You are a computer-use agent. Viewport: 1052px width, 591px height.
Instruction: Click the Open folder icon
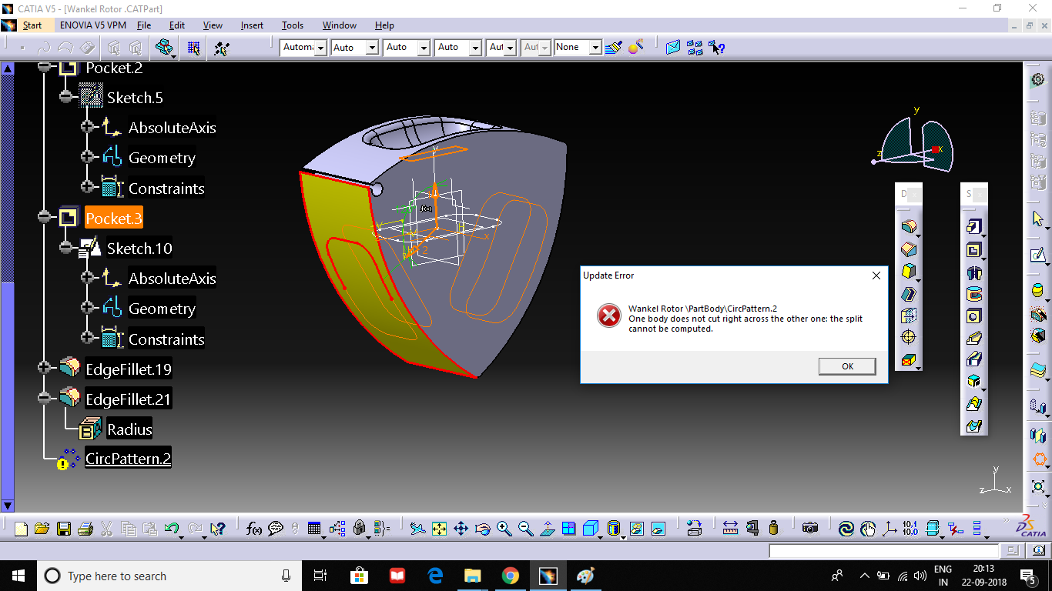(42, 529)
